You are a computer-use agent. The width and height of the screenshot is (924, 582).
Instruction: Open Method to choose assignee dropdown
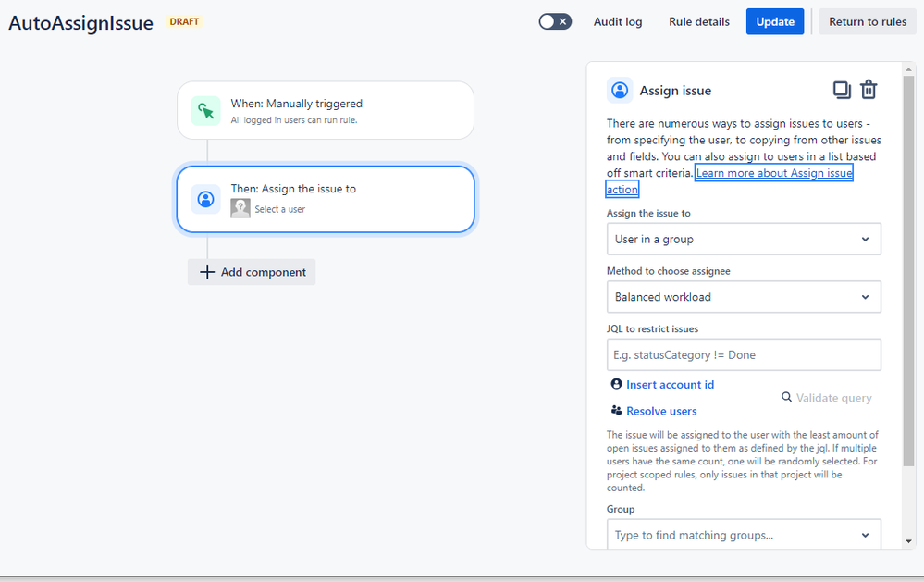[744, 297]
